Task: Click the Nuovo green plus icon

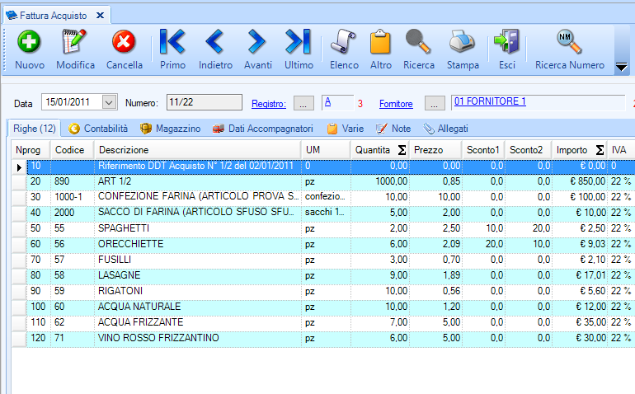Action: point(30,42)
